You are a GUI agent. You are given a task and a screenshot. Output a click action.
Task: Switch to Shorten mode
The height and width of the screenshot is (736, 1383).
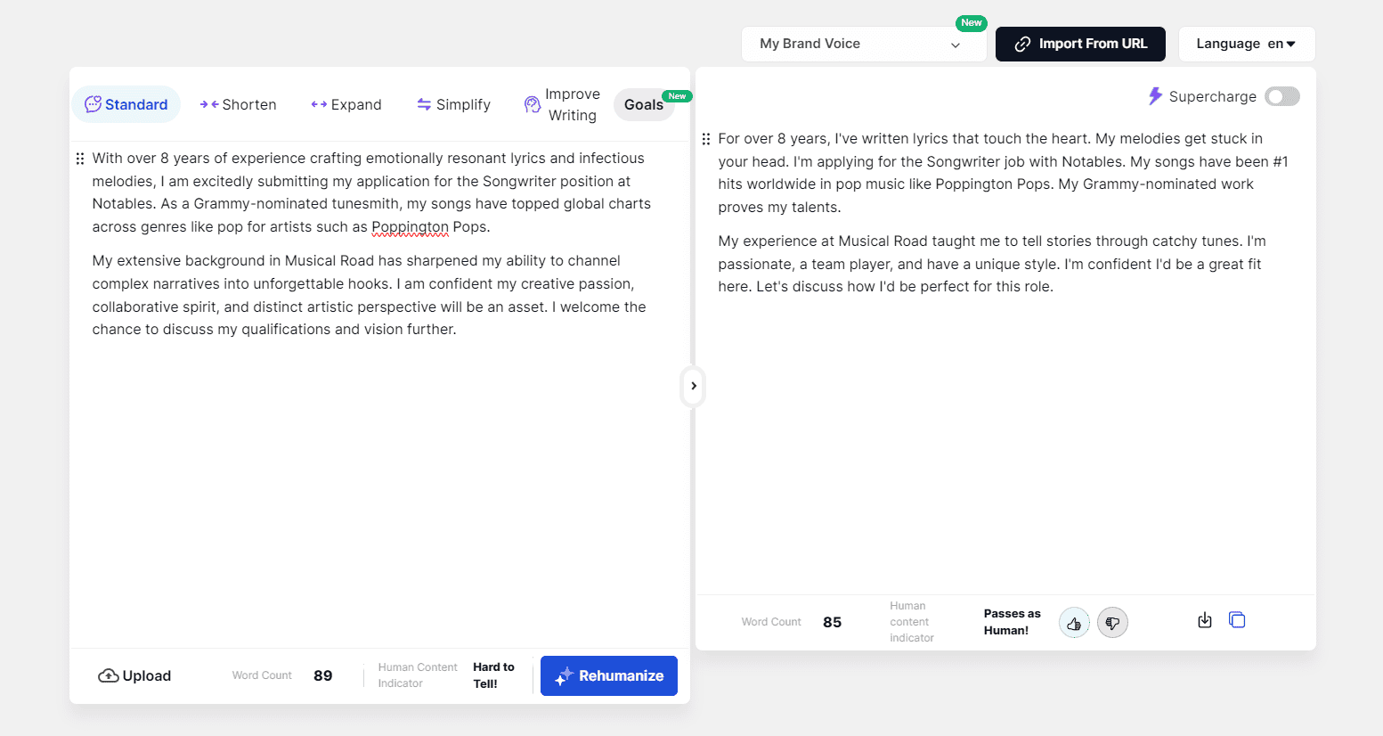[238, 104]
